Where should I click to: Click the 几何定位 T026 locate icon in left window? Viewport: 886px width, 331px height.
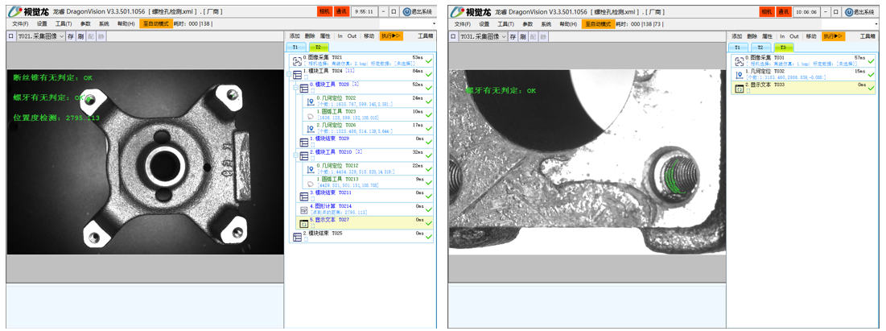pos(310,128)
